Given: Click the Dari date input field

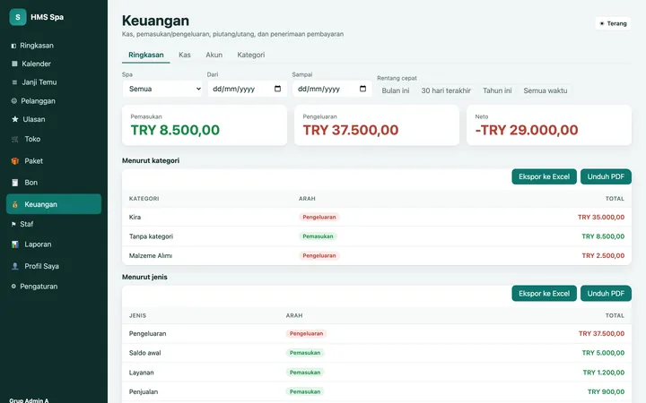Looking at the screenshot, I should point(248,89).
